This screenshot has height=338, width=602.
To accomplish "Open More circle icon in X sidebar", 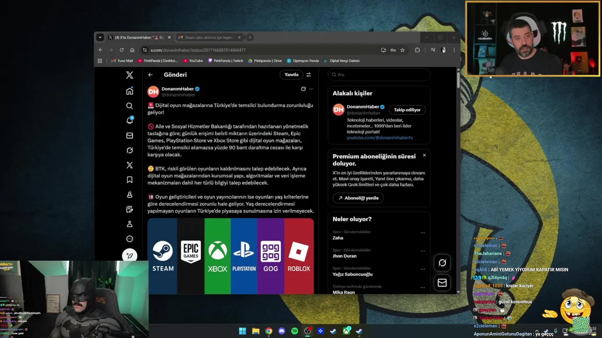I will click(130, 239).
